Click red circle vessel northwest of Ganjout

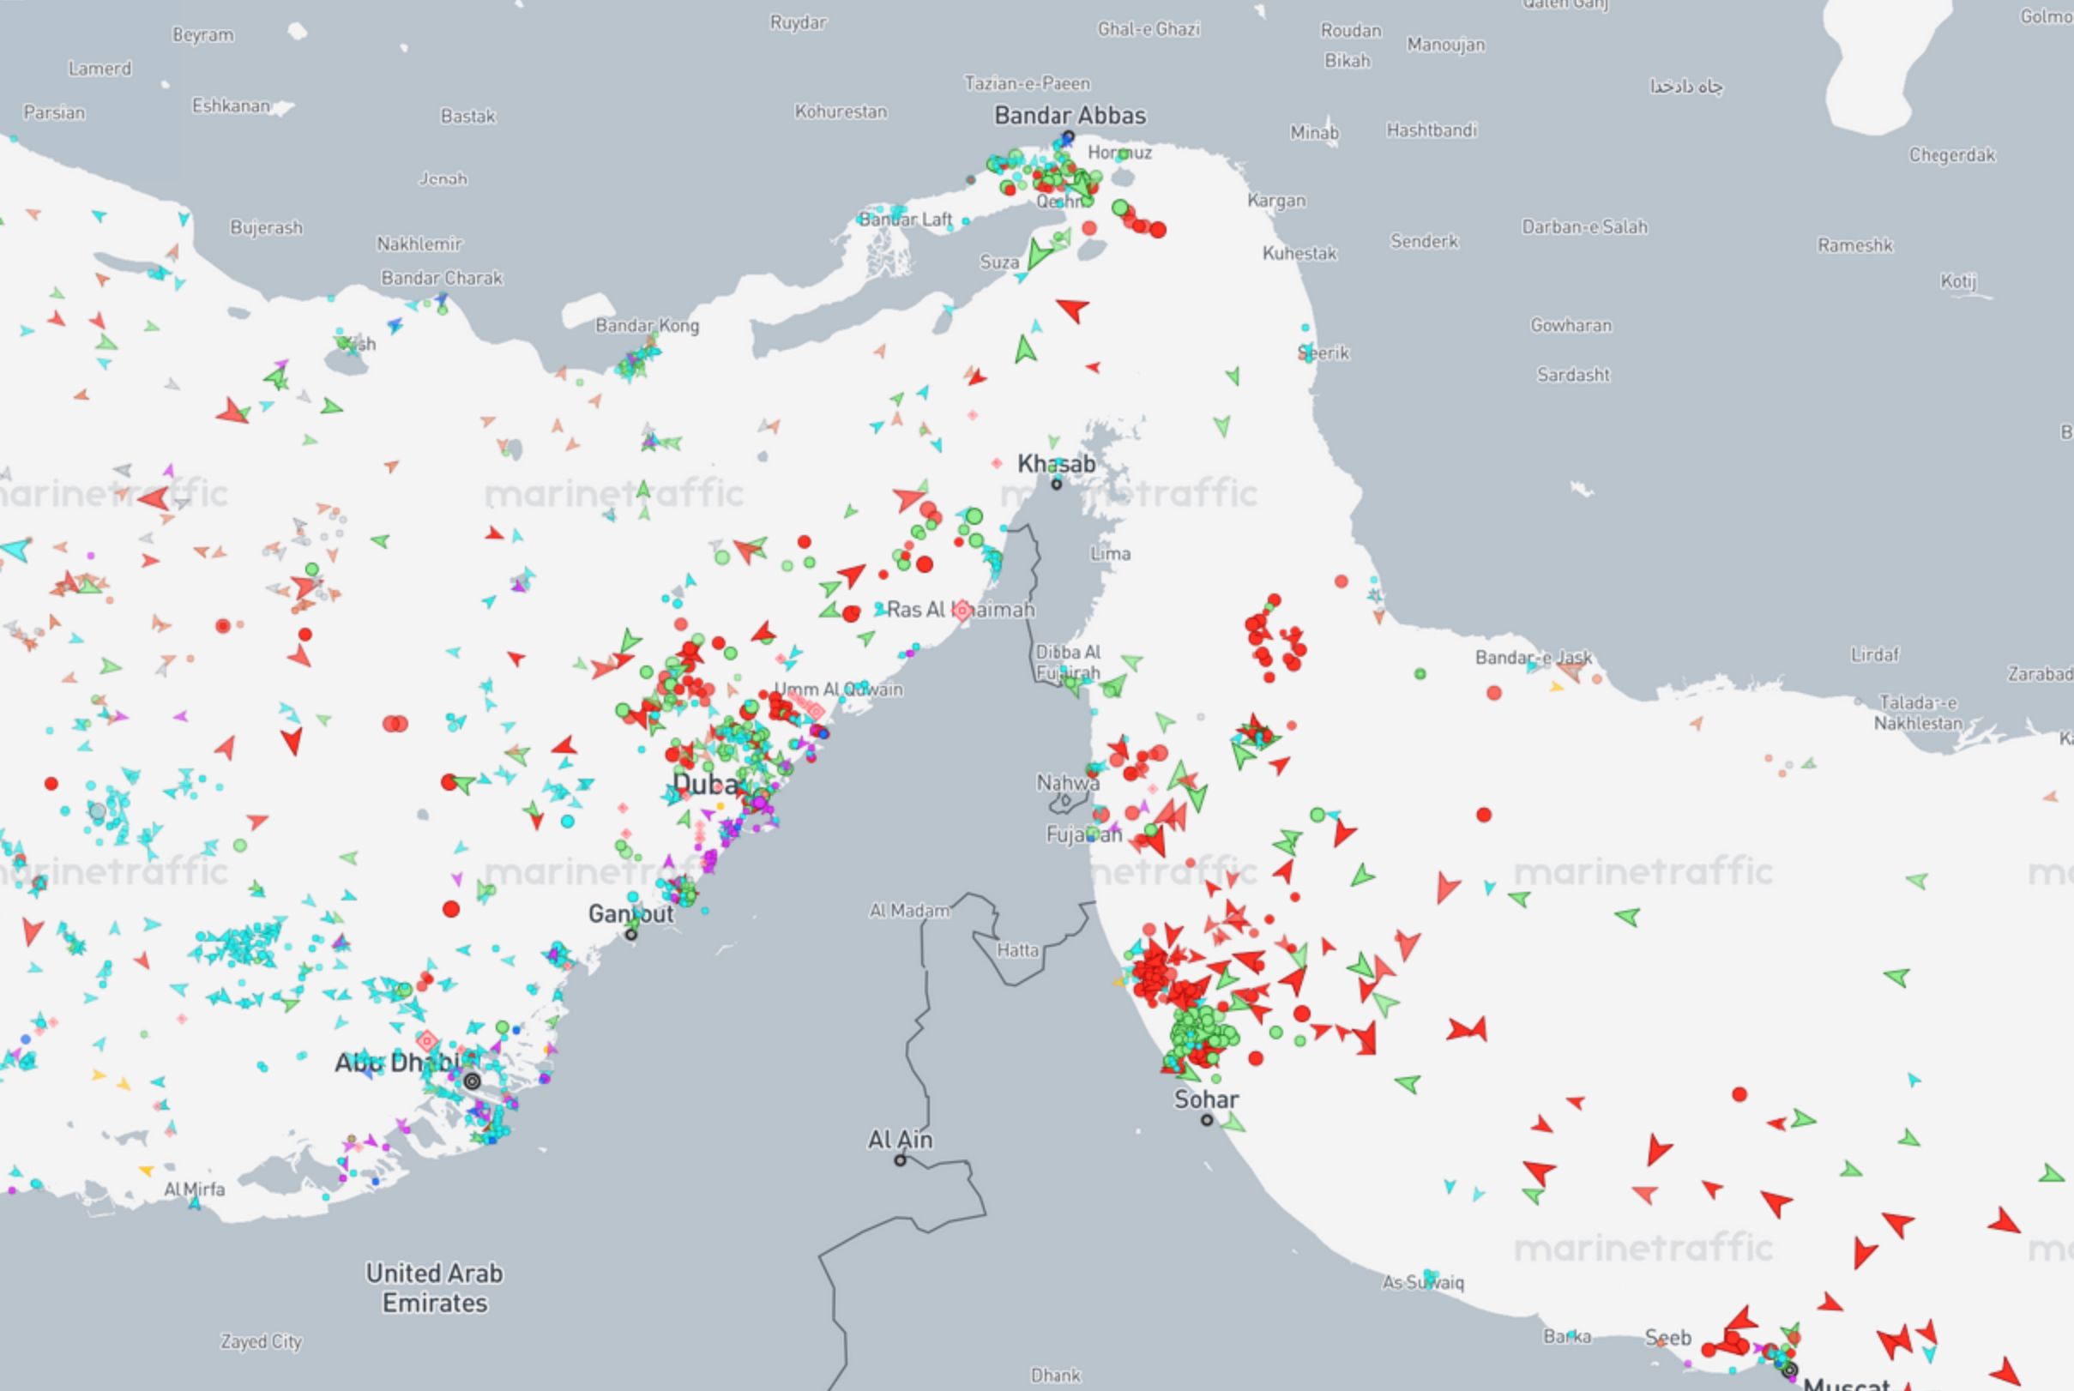tap(451, 909)
